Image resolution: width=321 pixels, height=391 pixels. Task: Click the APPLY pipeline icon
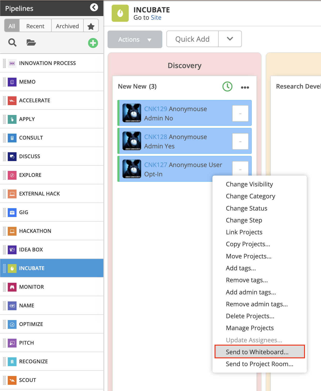click(x=12, y=119)
